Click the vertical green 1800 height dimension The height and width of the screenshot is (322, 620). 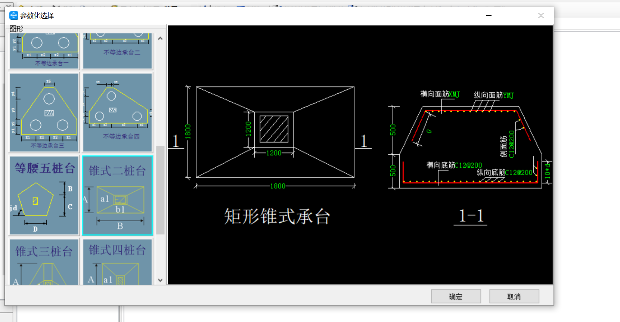[188, 132]
